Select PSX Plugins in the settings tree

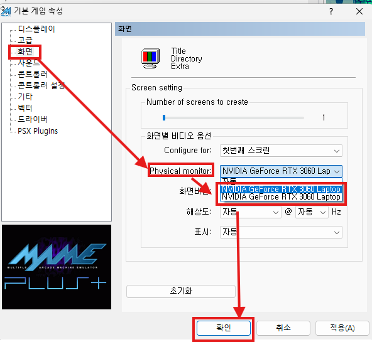coord(38,131)
